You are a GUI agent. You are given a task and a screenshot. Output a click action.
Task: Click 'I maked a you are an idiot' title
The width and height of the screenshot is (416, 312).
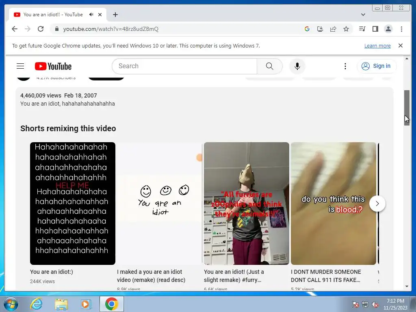point(151,276)
